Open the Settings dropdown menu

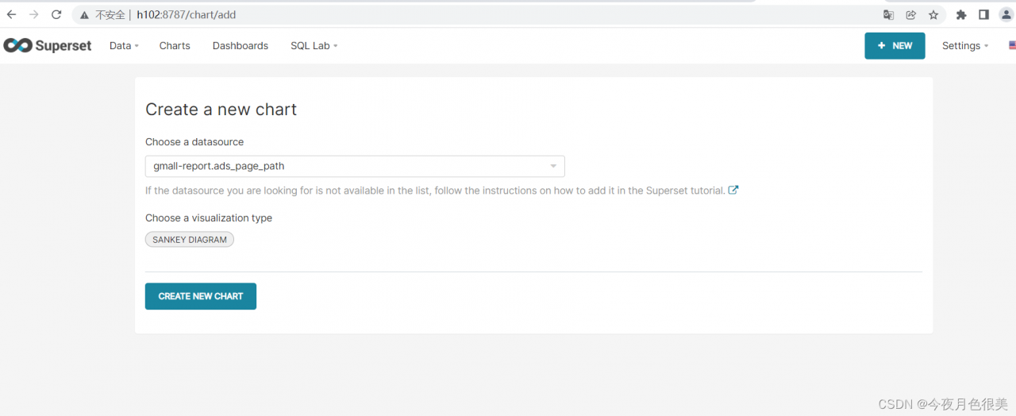point(965,45)
